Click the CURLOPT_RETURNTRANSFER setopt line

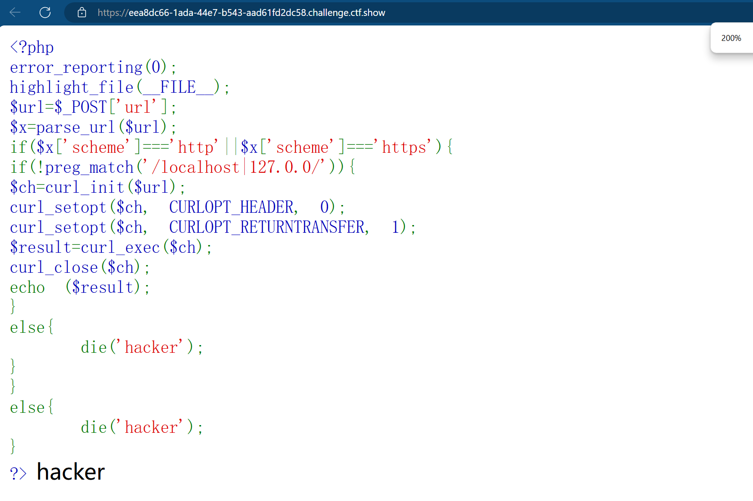pos(213,227)
